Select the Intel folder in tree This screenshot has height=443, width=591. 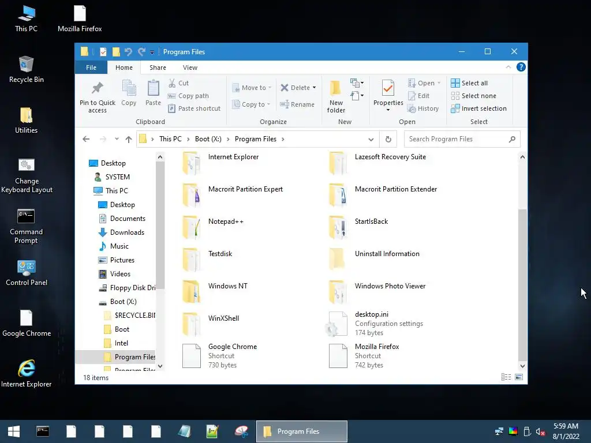click(x=121, y=343)
